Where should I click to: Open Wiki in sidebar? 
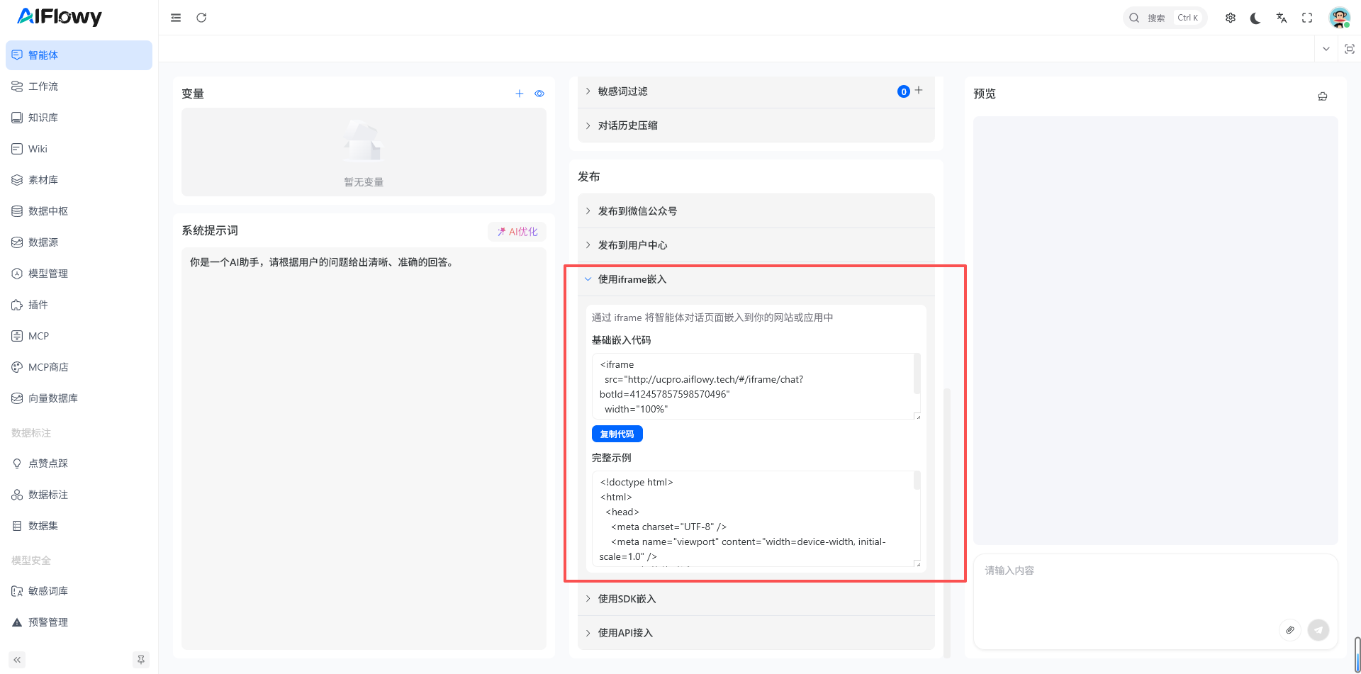(79, 149)
